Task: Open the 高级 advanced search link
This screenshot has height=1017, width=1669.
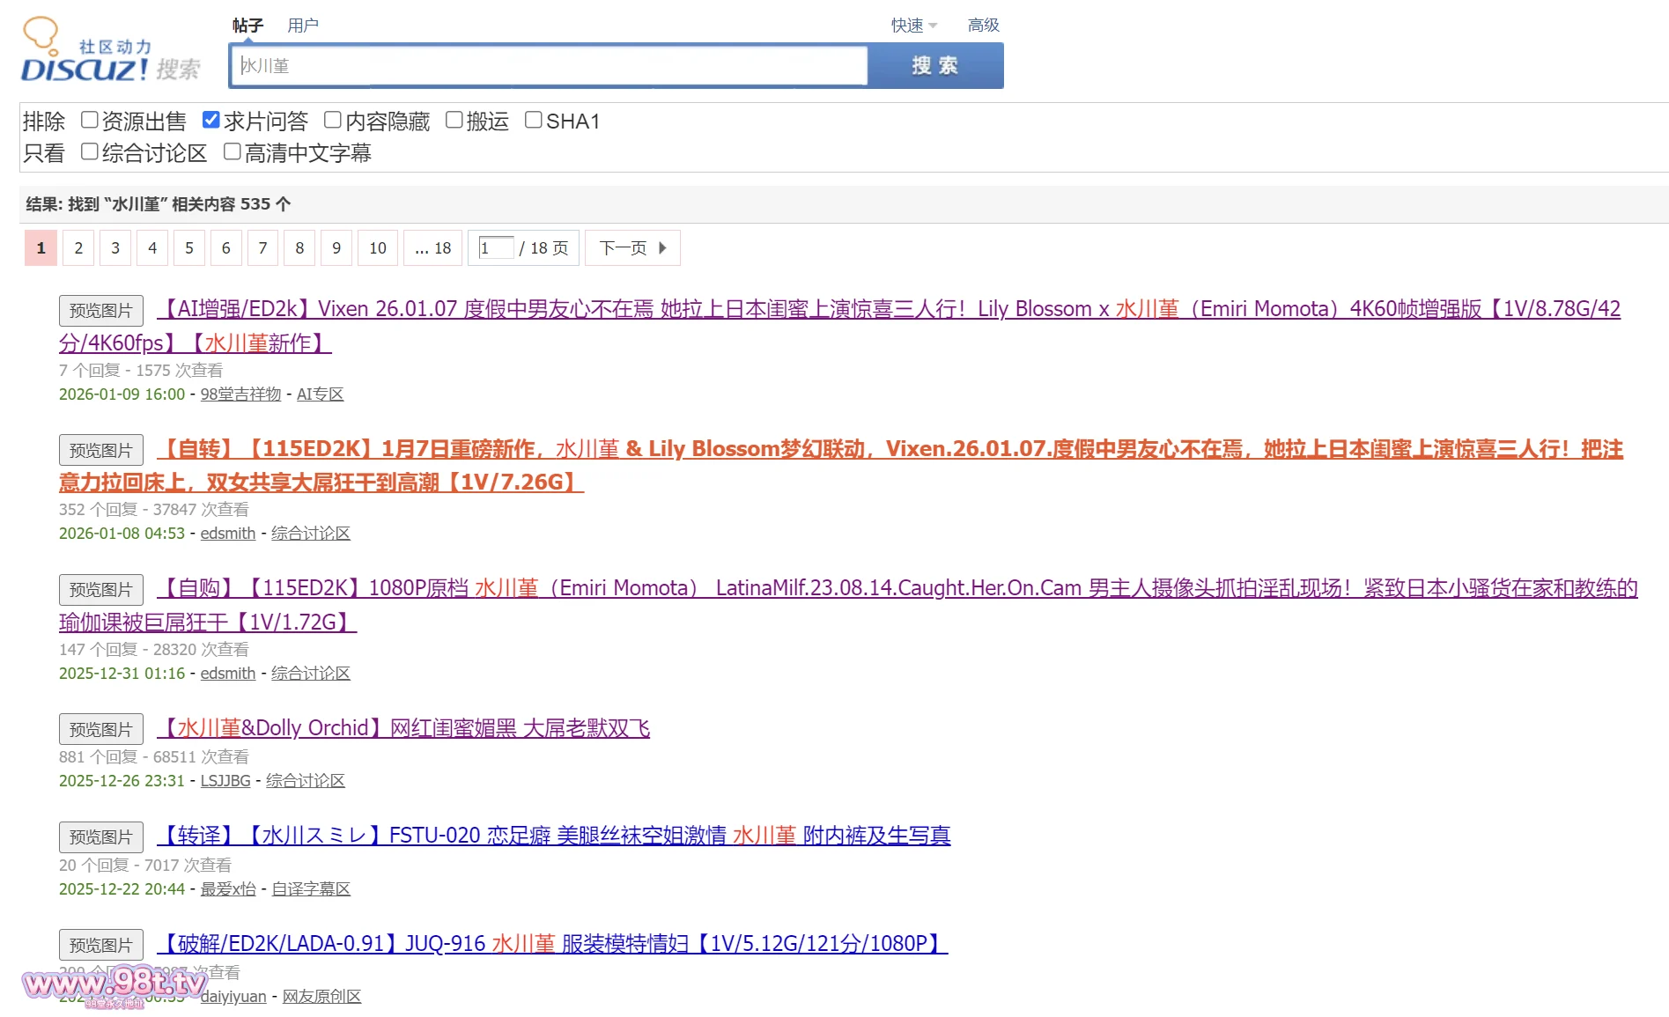Action: [983, 26]
